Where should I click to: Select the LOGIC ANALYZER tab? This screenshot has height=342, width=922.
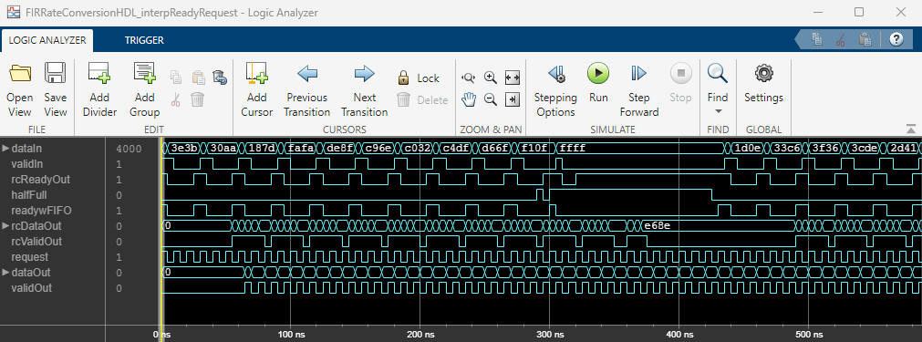click(x=47, y=40)
